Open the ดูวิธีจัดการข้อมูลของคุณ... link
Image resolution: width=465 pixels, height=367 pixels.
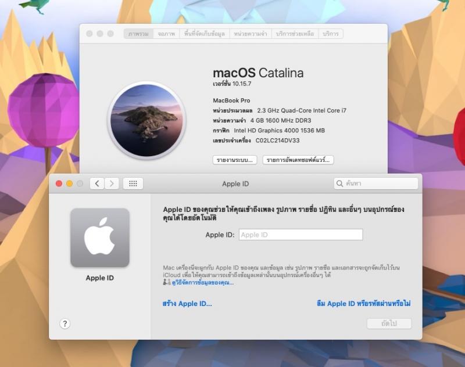203,283
